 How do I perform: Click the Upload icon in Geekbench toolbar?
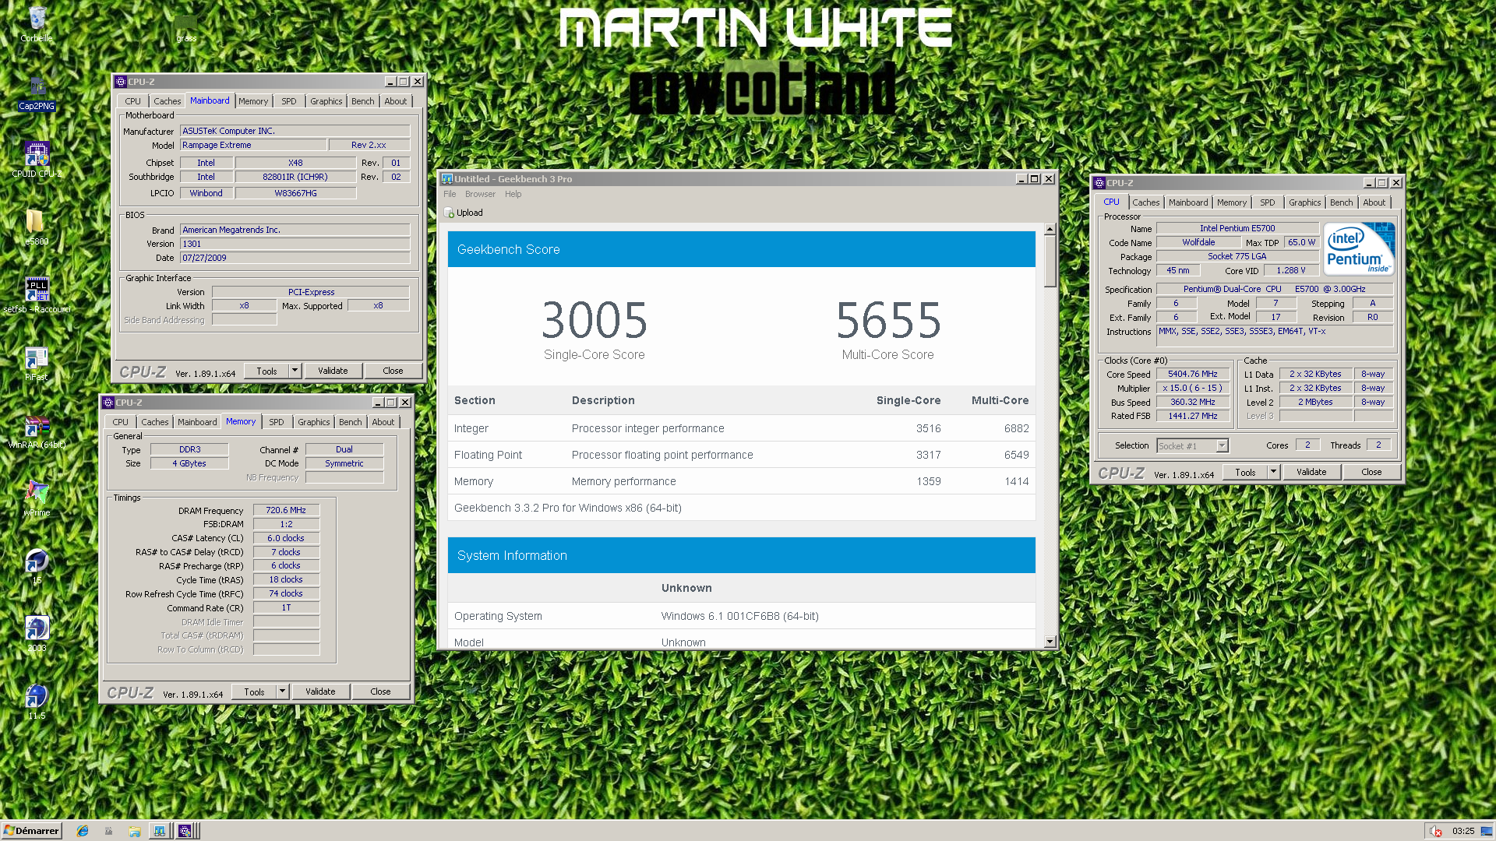coord(450,213)
